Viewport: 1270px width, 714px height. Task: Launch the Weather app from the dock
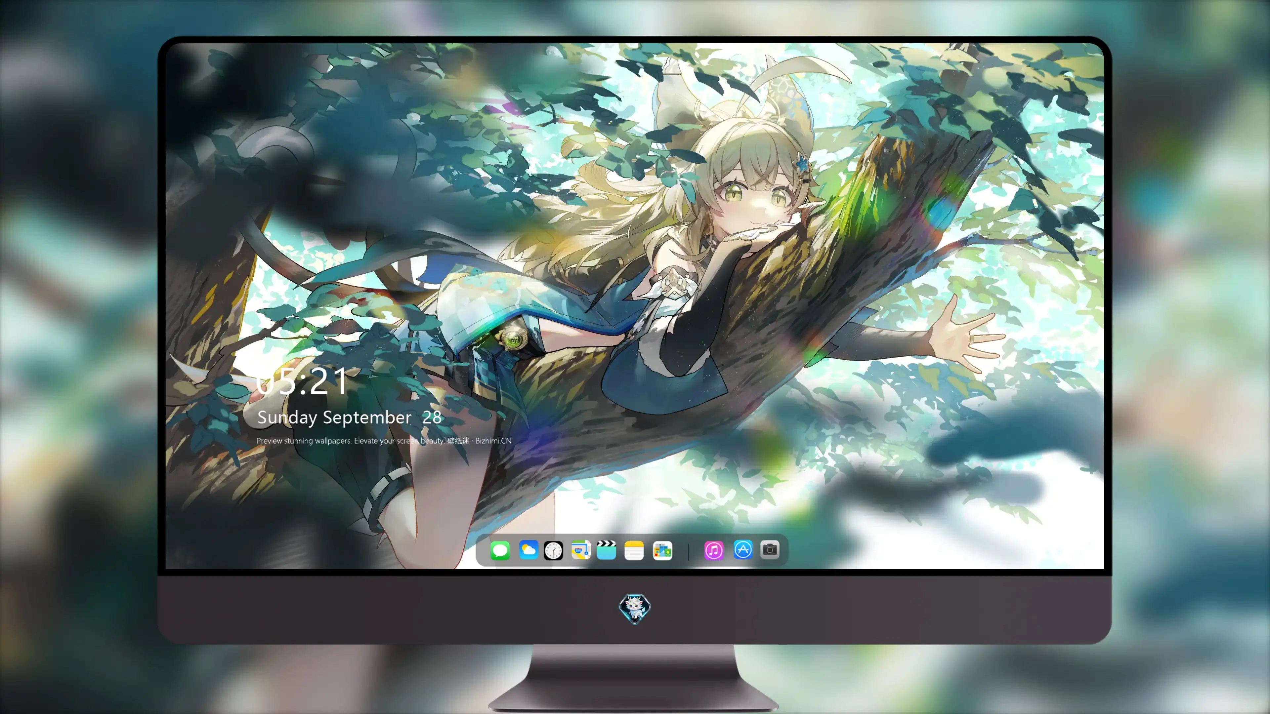(x=528, y=550)
